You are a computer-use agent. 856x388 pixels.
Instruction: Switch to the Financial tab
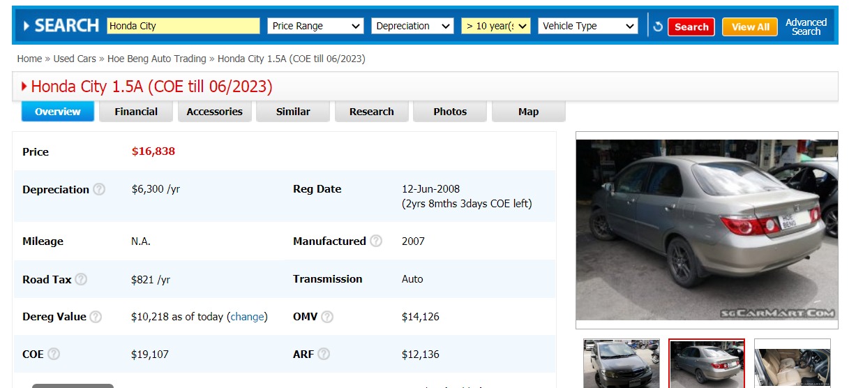click(136, 112)
